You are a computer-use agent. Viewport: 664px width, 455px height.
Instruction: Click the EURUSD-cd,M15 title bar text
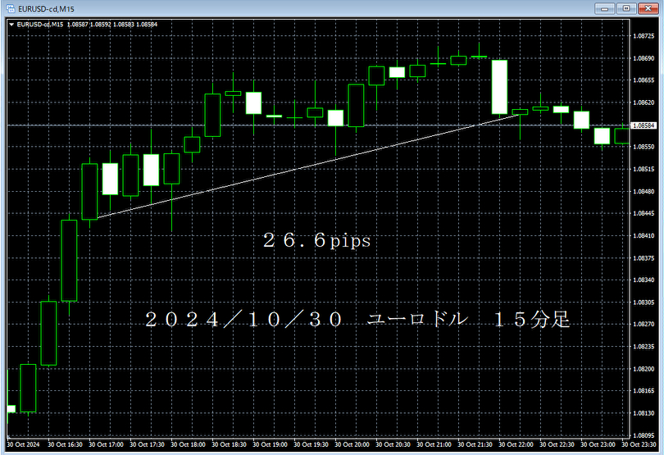pos(46,9)
